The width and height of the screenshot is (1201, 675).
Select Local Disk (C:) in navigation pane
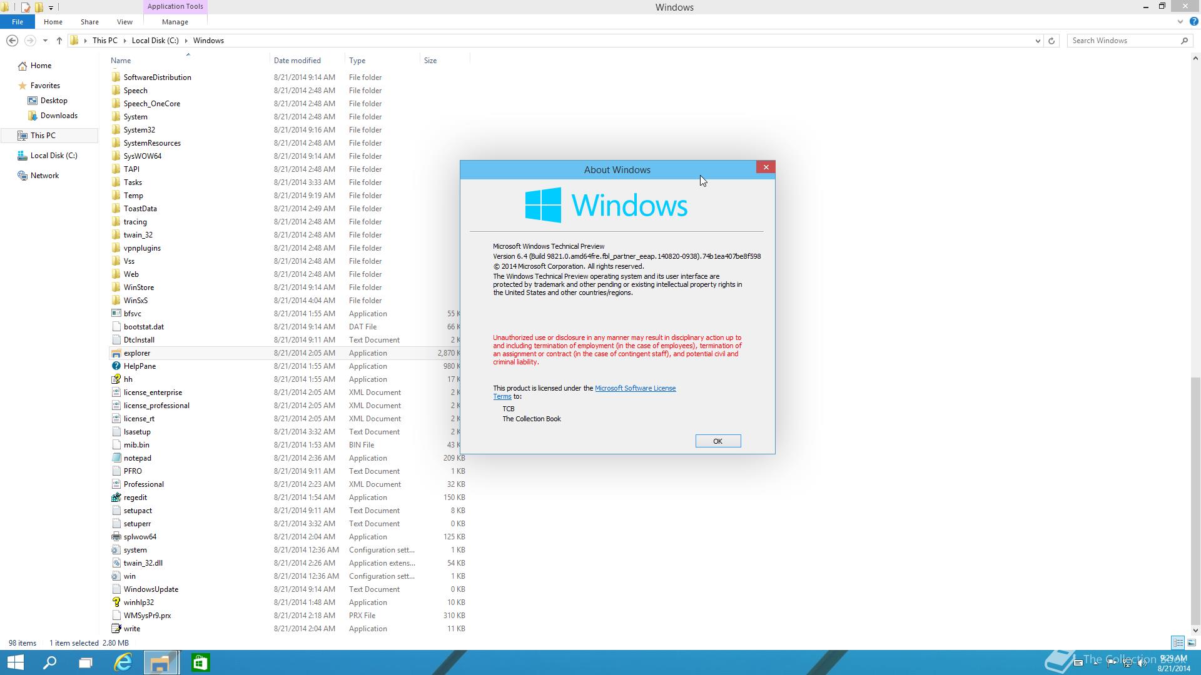tap(54, 156)
